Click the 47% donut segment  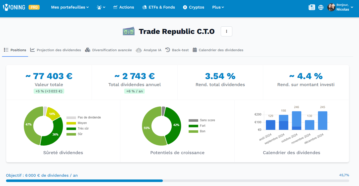tap(29, 125)
